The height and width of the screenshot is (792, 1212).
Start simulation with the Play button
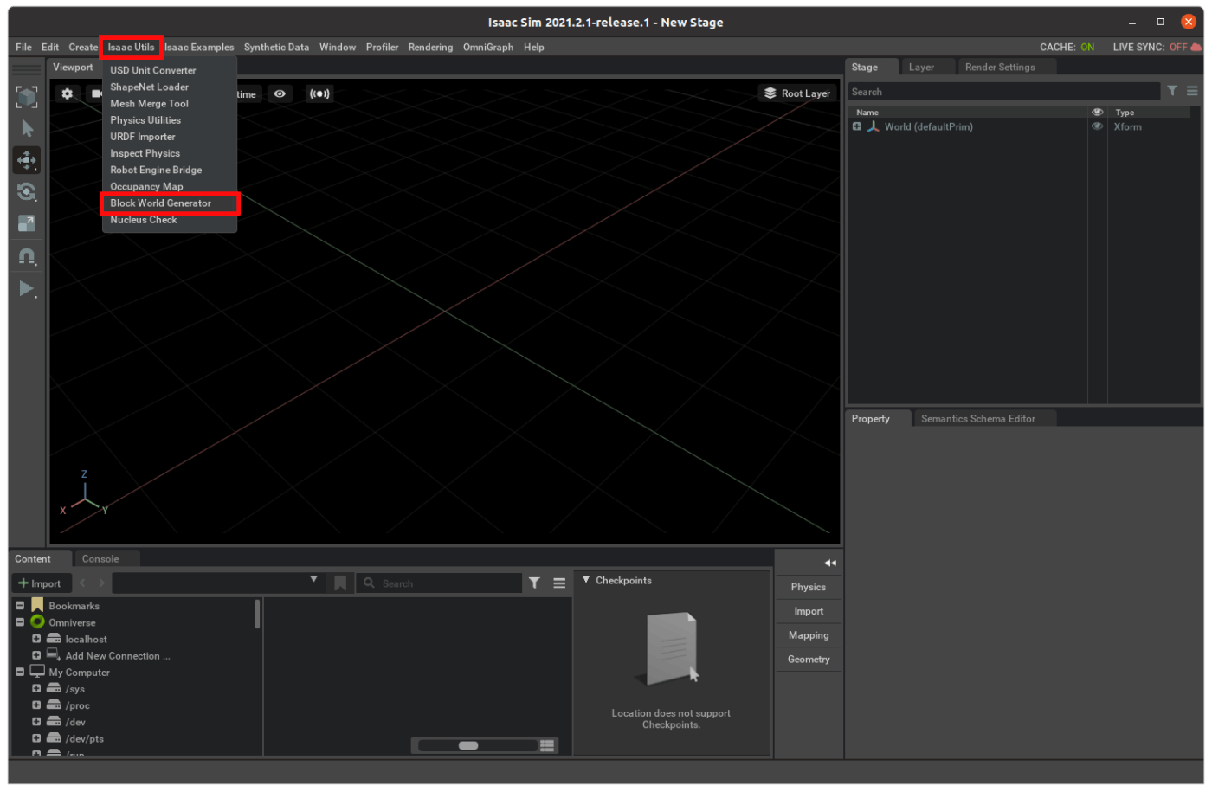coord(27,289)
